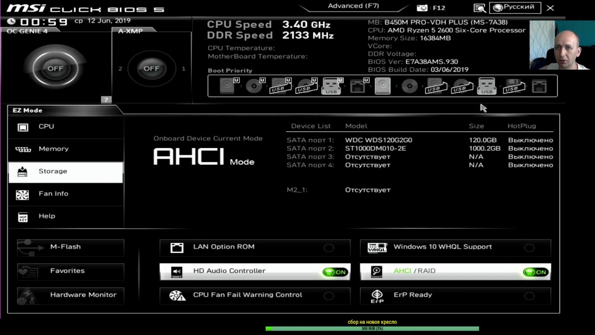Image resolution: width=595 pixels, height=335 pixels.
Task: Select UEFI network boot device icon
Action: (x=358, y=86)
